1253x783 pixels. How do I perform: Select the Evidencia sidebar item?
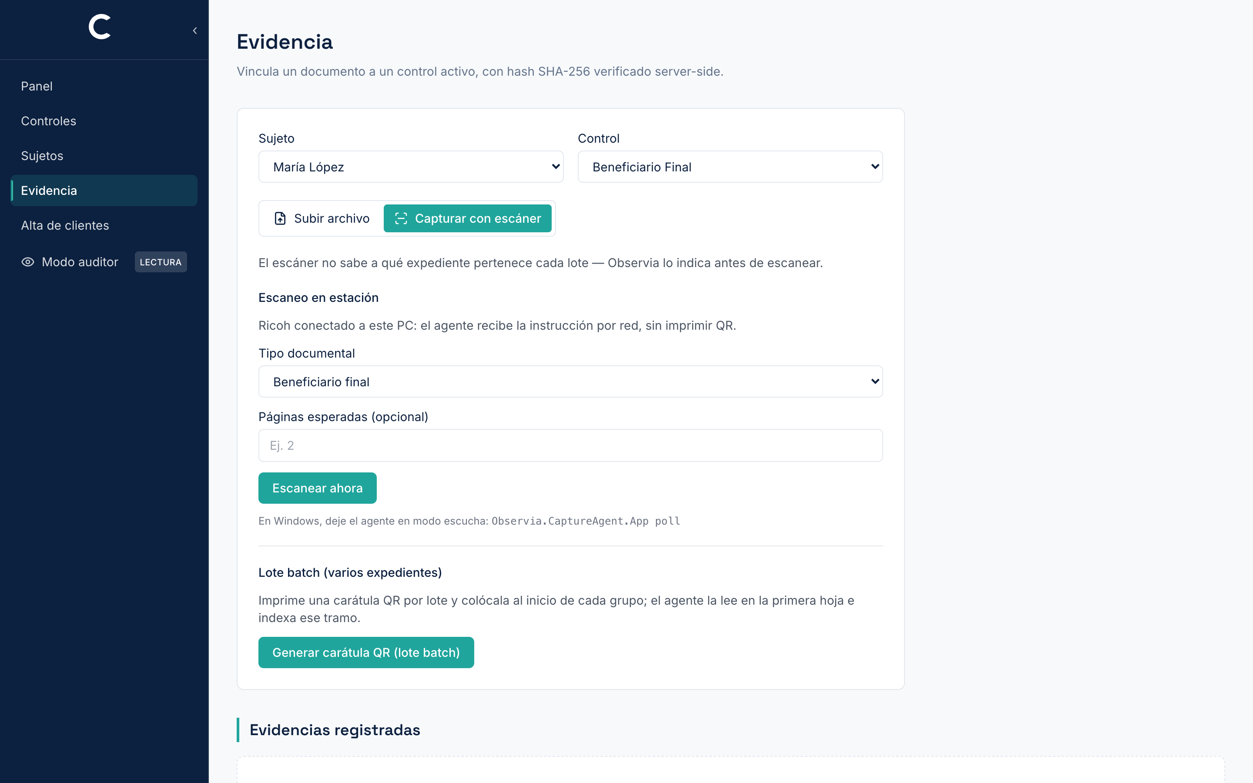pos(104,191)
